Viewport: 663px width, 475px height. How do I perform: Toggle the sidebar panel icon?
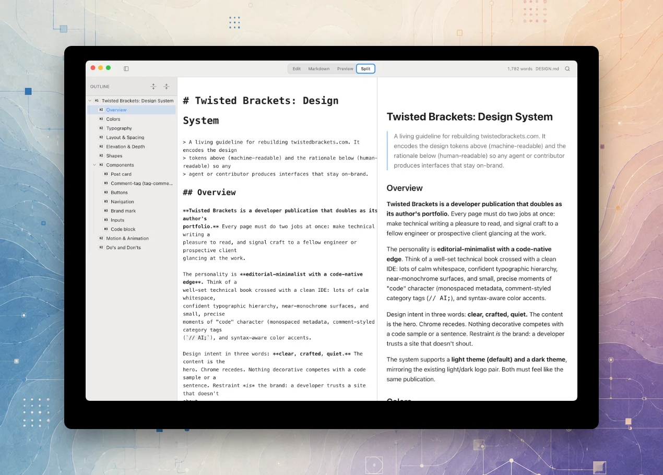(126, 68)
